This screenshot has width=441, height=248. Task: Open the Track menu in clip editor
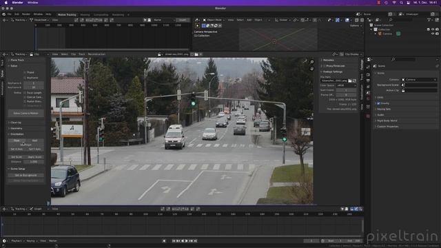click(x=81, y=54)
